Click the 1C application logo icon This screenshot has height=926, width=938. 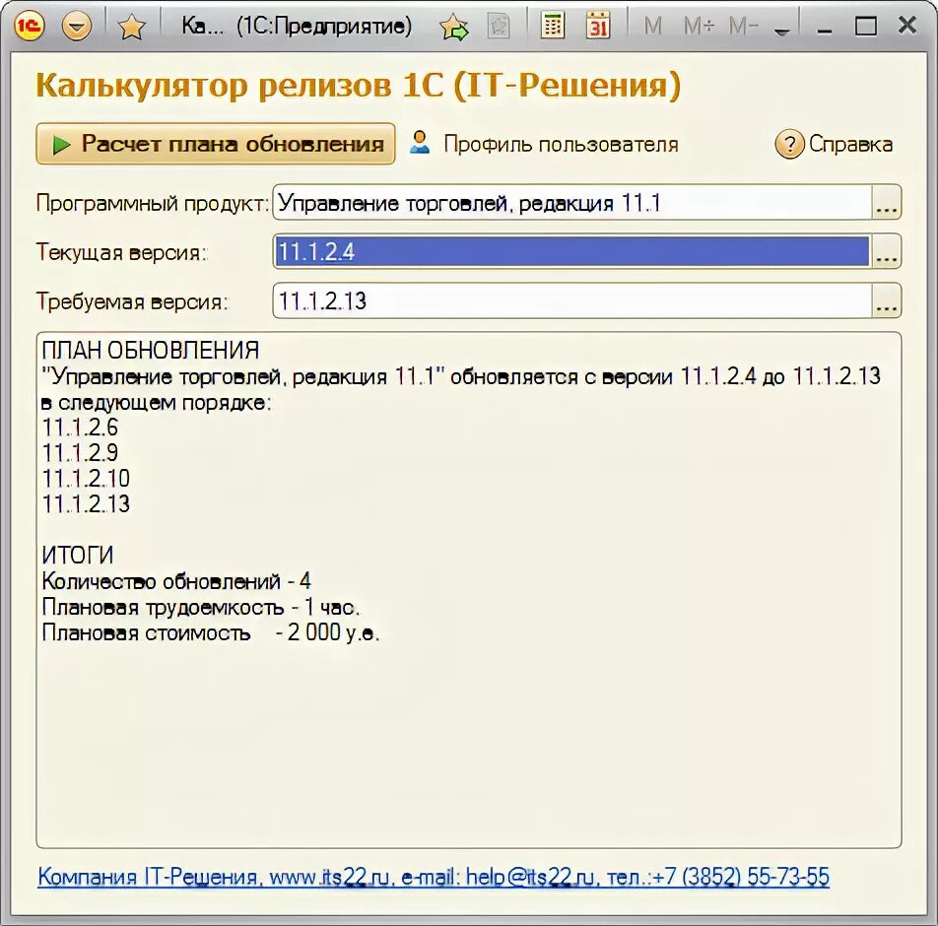pos(29,26)
